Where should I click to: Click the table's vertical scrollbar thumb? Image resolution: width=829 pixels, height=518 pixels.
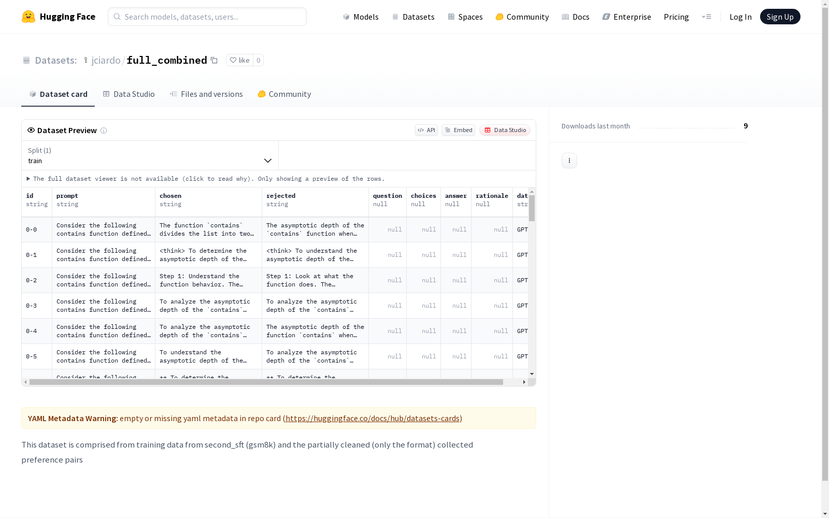click(x=532, y=208)
